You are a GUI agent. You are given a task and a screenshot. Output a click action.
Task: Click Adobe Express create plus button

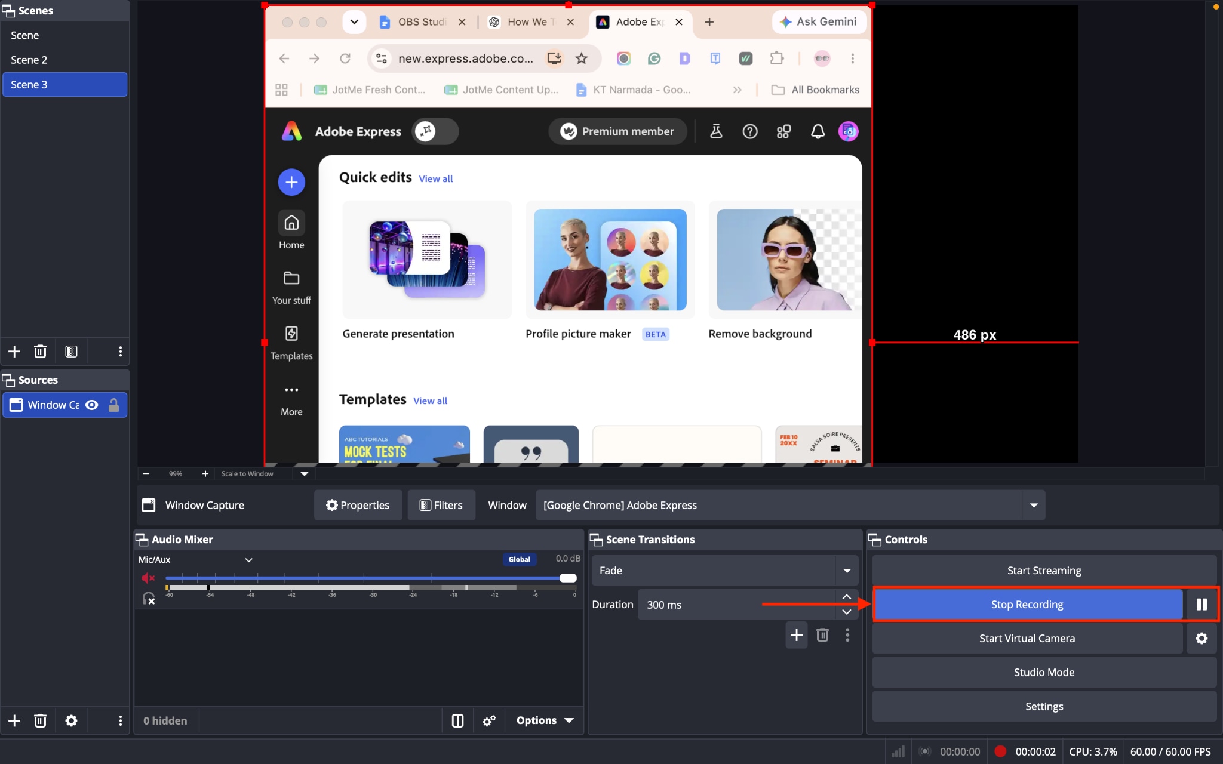[x=291, y=182]
